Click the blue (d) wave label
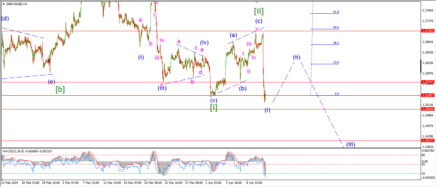This screenshot has width=436, height=187. pos(5,18)
